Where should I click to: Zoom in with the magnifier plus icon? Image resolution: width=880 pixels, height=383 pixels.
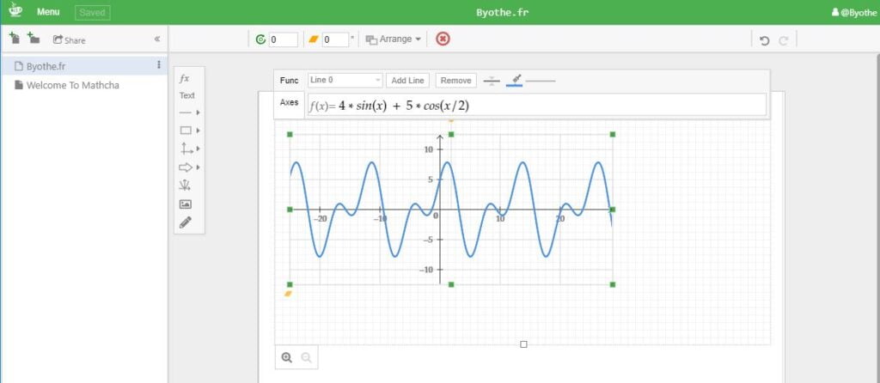287,357
